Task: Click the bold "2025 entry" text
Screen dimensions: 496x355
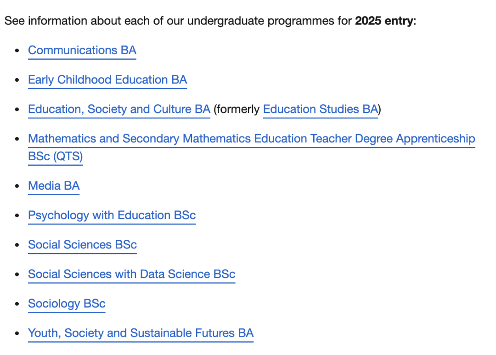Action: click(383, 21)
